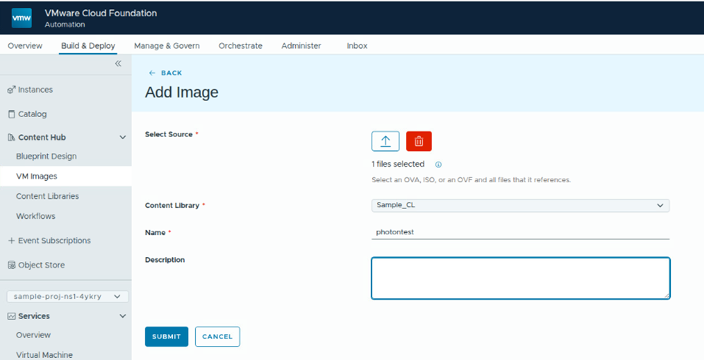Image resolution: width=704 pixels, height=360 pixels.
Task: Open the sample-proj-ns1 project dropdown
Action: [67, 296]
